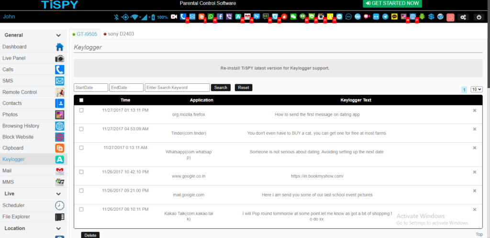Open Hangouts icon in the top toolbar
The height and width of the screenshot is (238, 490).
pos(302,17)
